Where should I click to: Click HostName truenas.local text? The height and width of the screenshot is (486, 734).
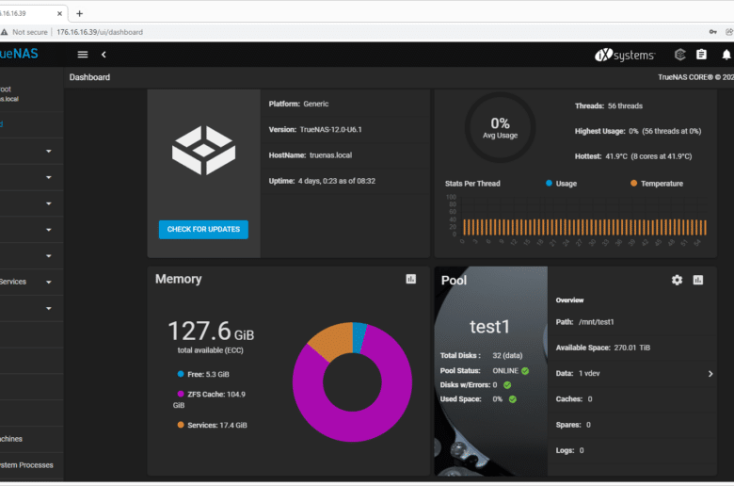(311, 155)
